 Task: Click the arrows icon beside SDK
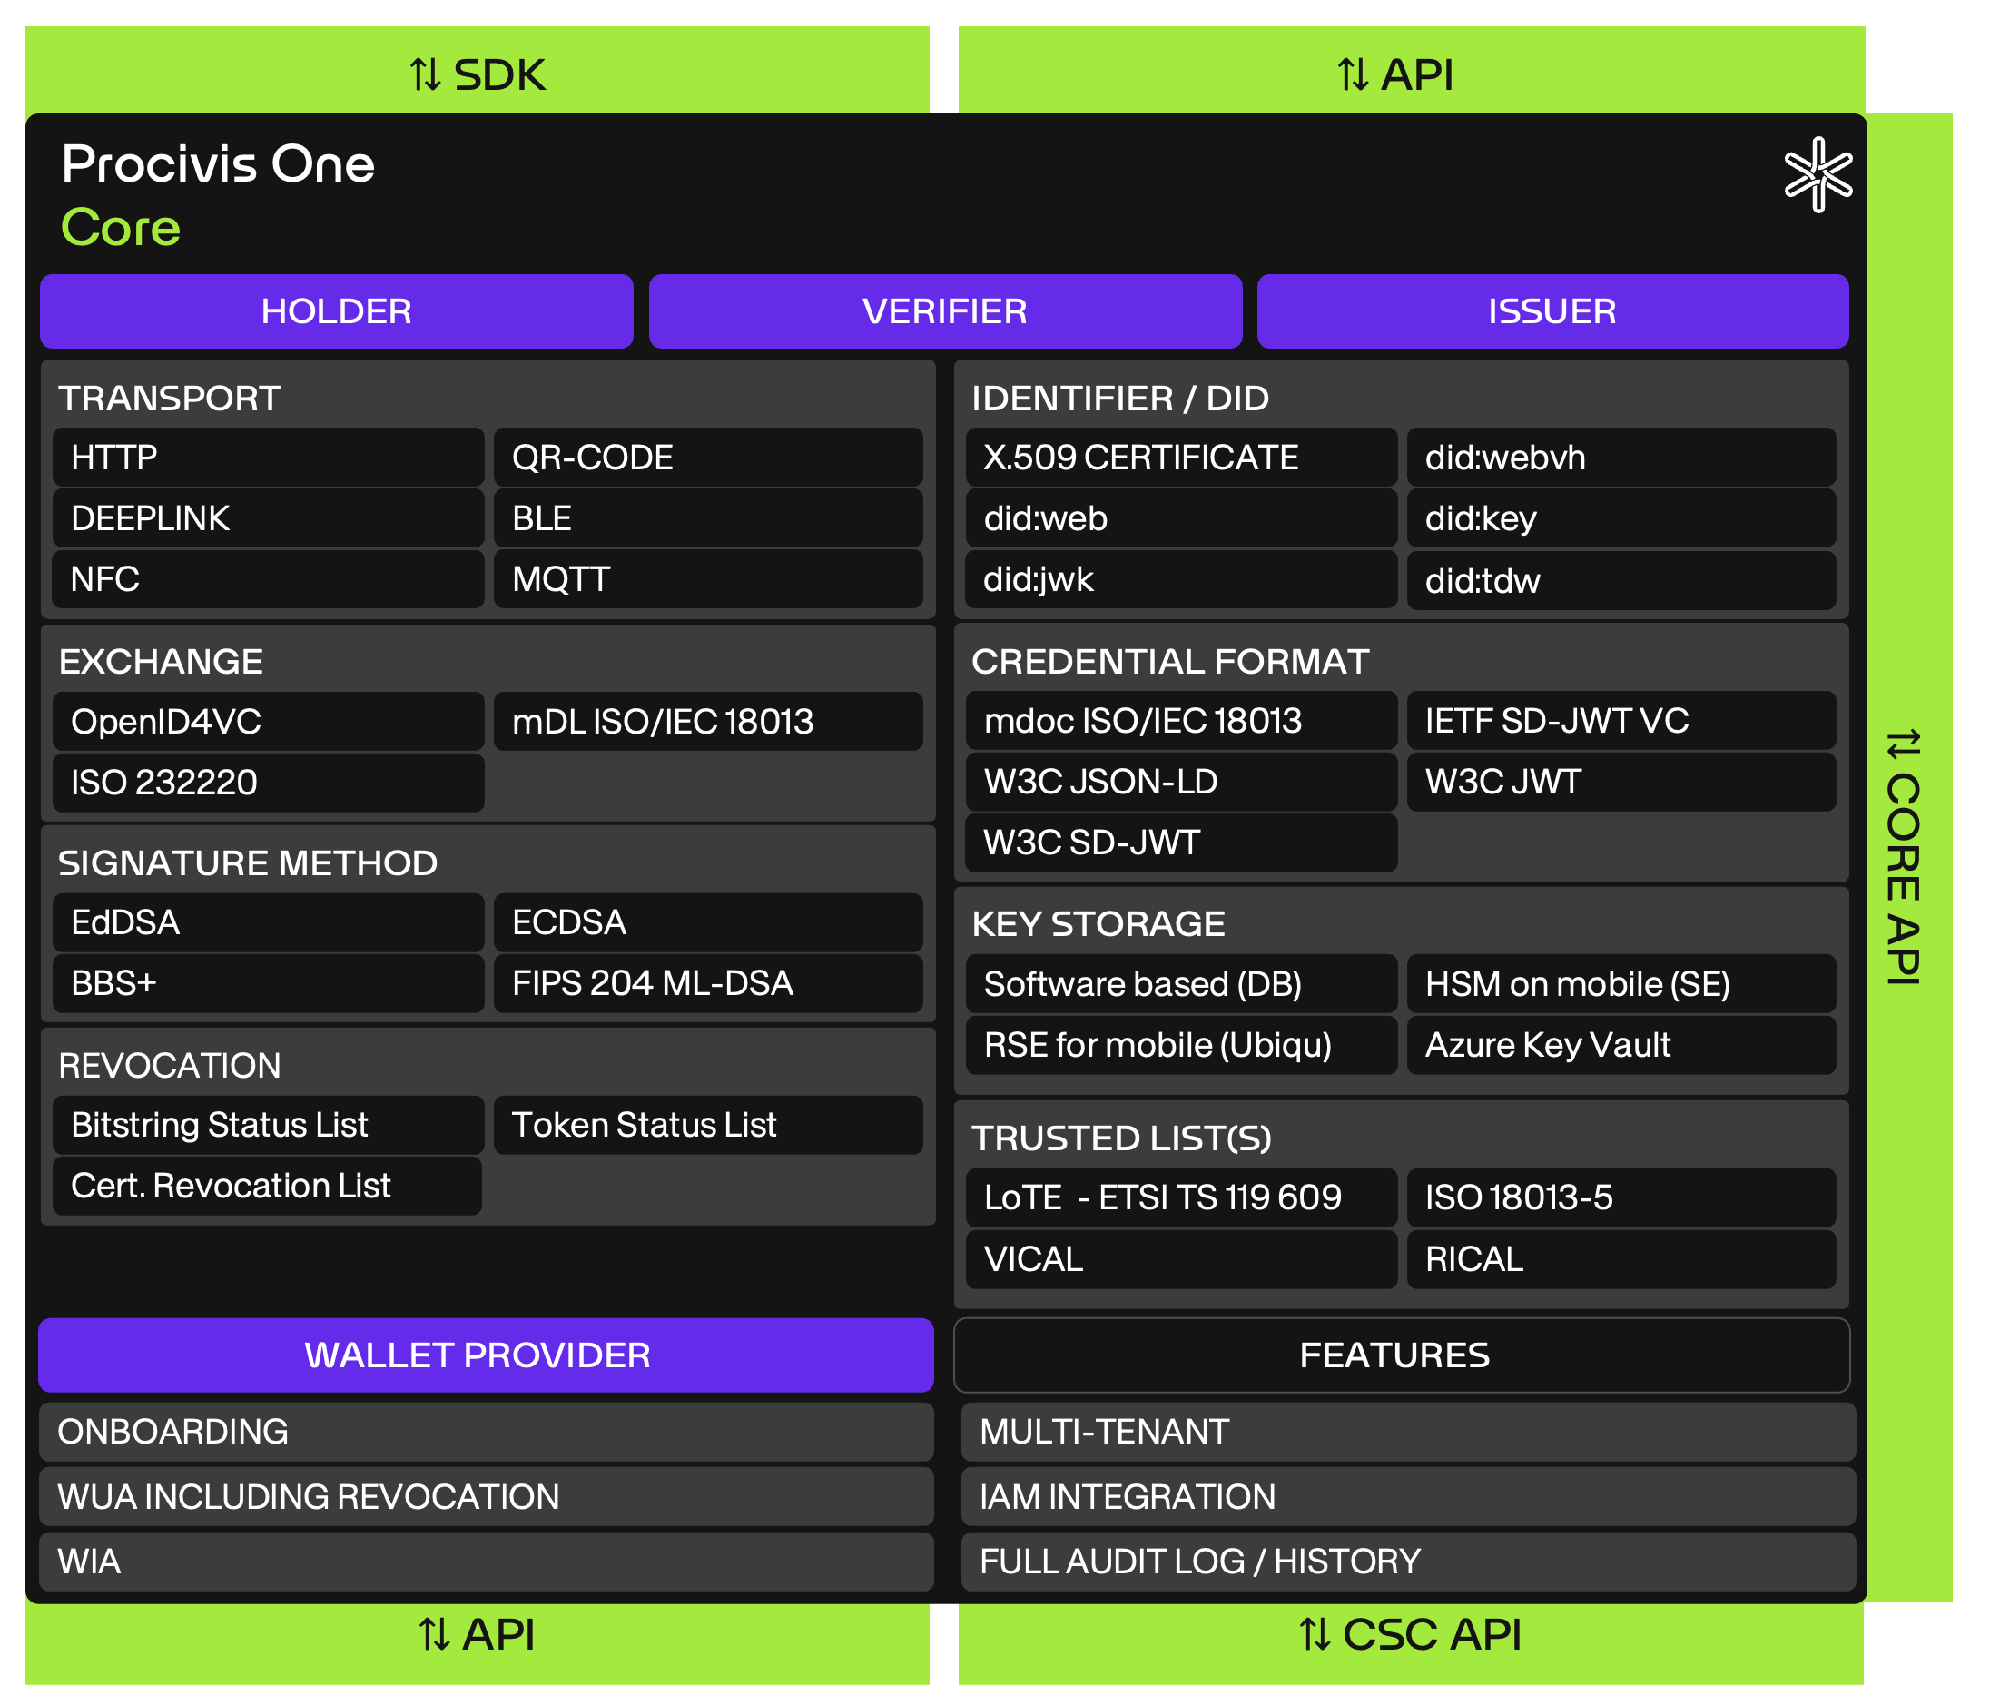point(426,75)
